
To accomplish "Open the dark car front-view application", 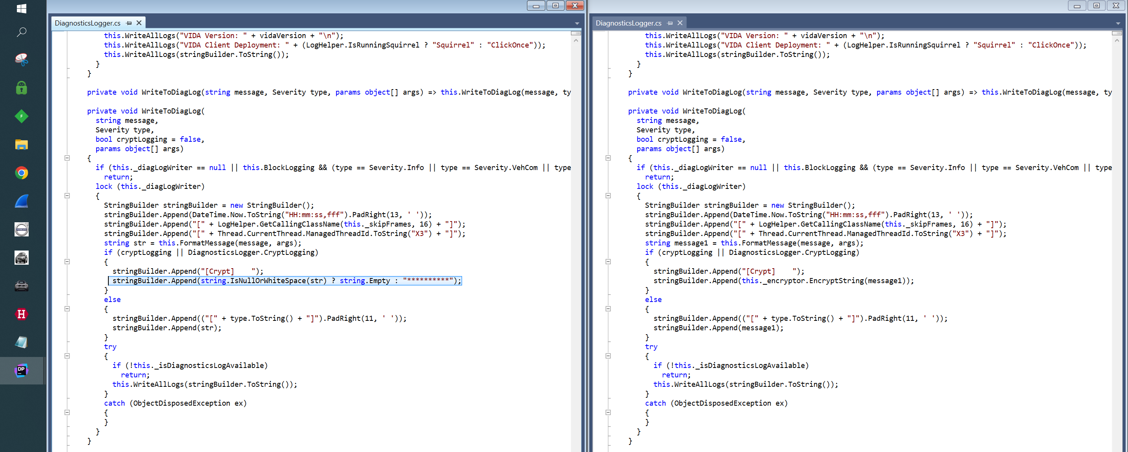I will click(x=21, y=286).
